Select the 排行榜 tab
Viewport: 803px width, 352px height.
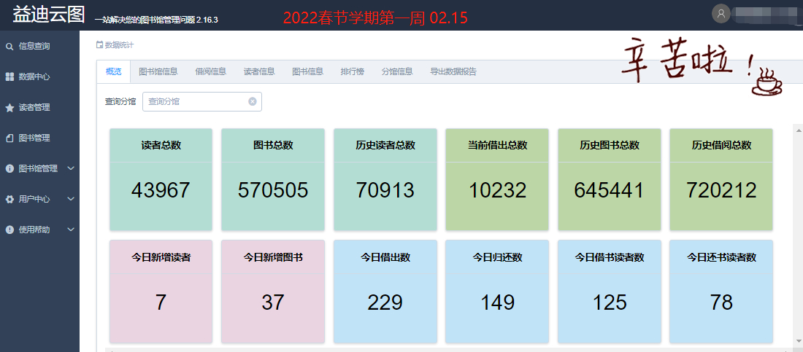[x=353, y=71]
